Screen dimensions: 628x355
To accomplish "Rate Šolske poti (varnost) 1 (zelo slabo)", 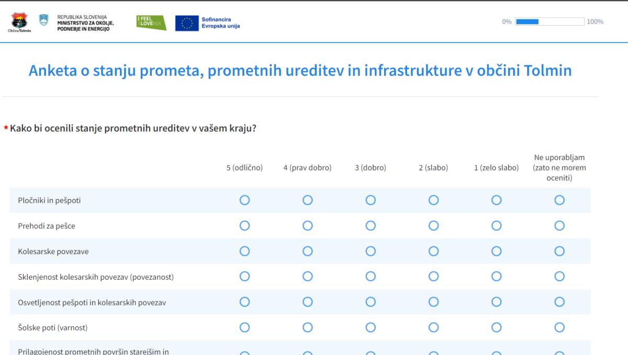I will [x=497, y=327].
